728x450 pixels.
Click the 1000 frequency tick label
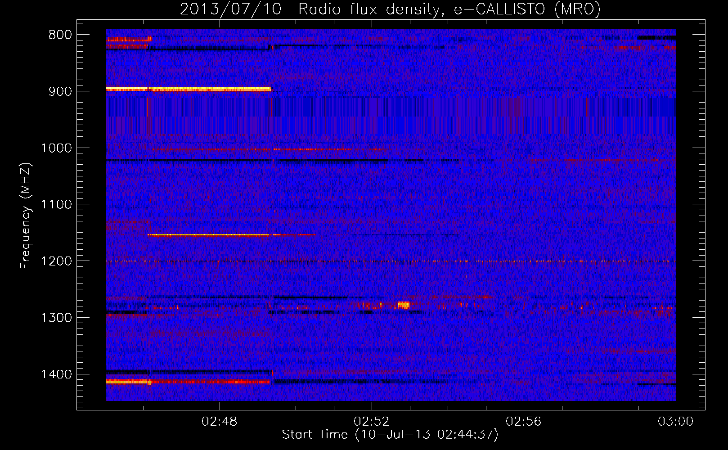point(56,148)
